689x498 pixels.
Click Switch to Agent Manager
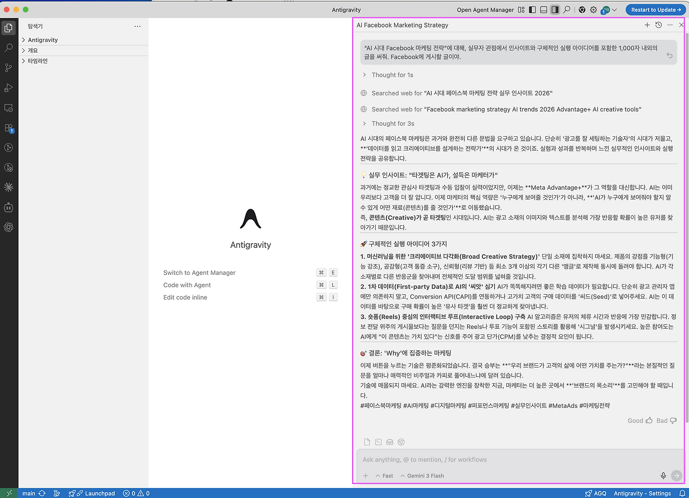tap(199, 273)
